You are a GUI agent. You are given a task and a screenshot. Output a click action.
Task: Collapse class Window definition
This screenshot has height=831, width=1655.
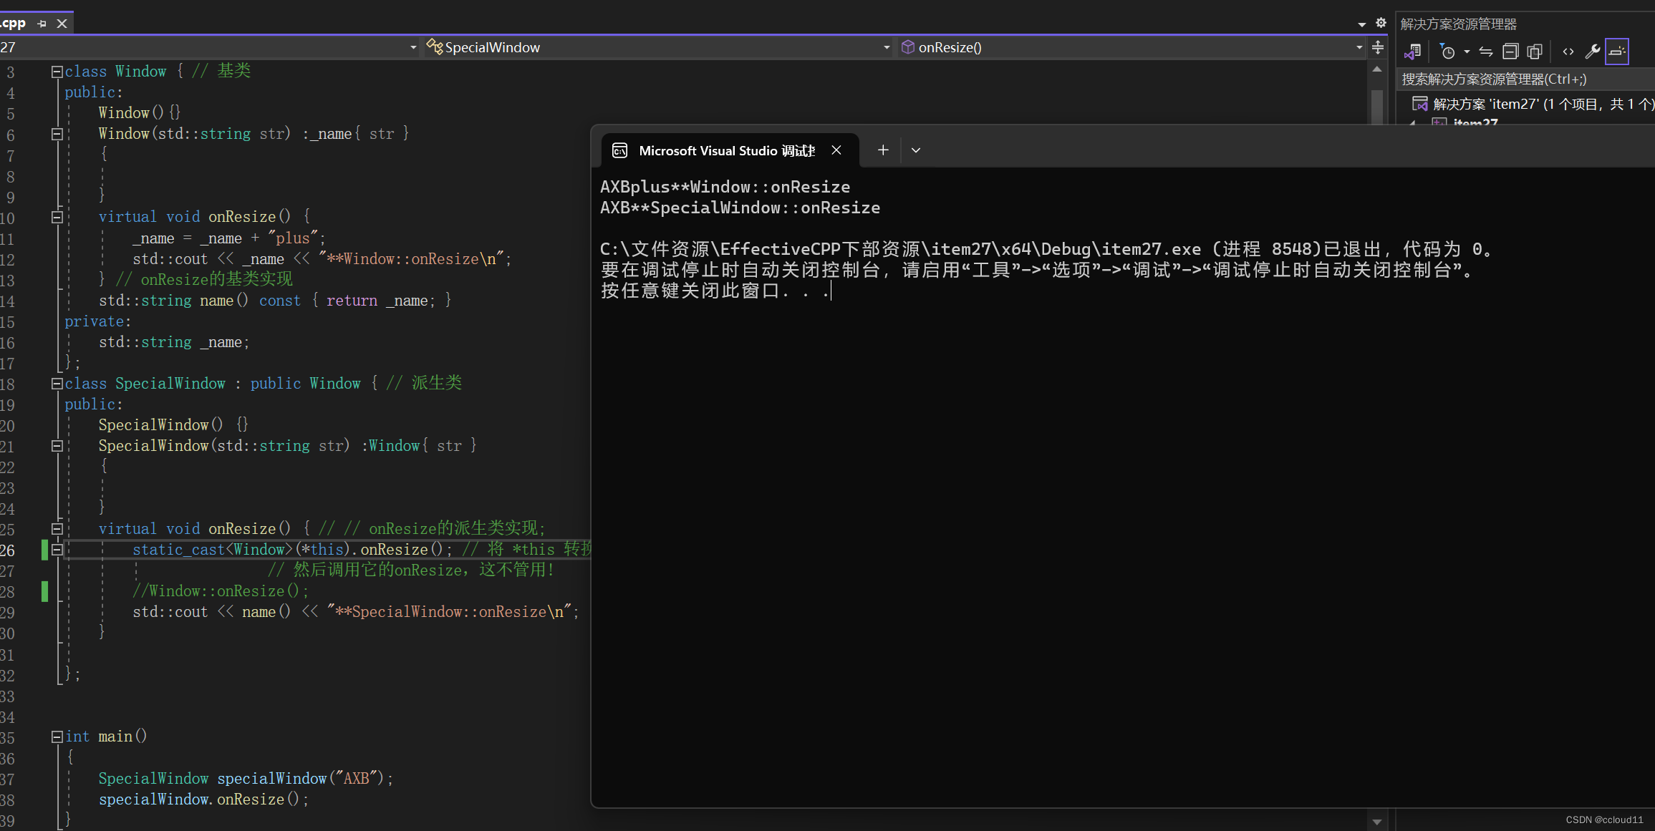57,72
